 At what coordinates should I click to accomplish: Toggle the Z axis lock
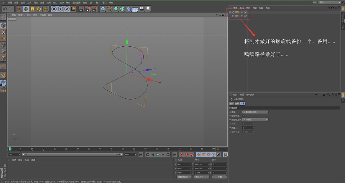[67, 9]
